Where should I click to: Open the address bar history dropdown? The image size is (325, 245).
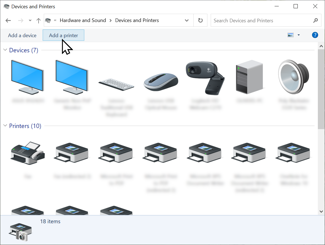pyautogui.click(x=187, y=20)
